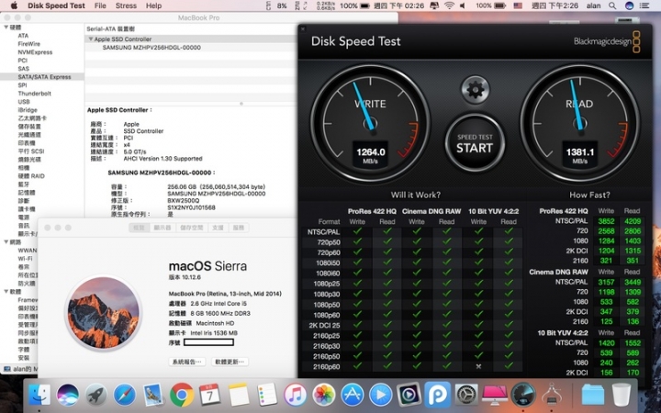Collapse the 軟體 software tree section
This screenshot has width=661, height=413.
(6, 291)
